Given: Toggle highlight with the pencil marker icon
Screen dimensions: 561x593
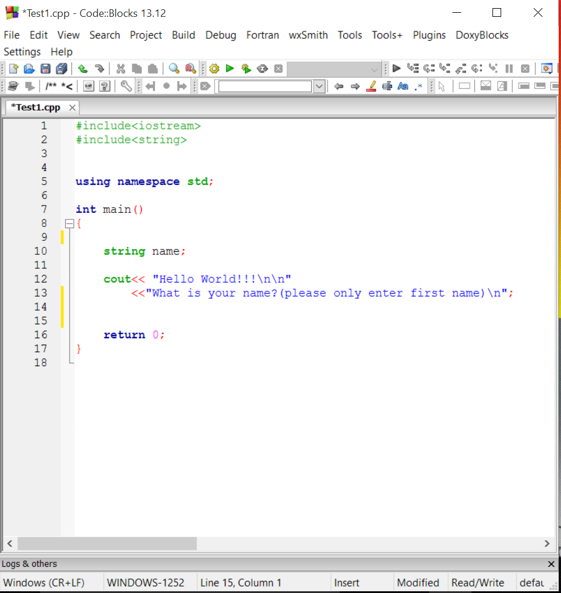Looking at the screenshot, I should [x=371, y=86].
